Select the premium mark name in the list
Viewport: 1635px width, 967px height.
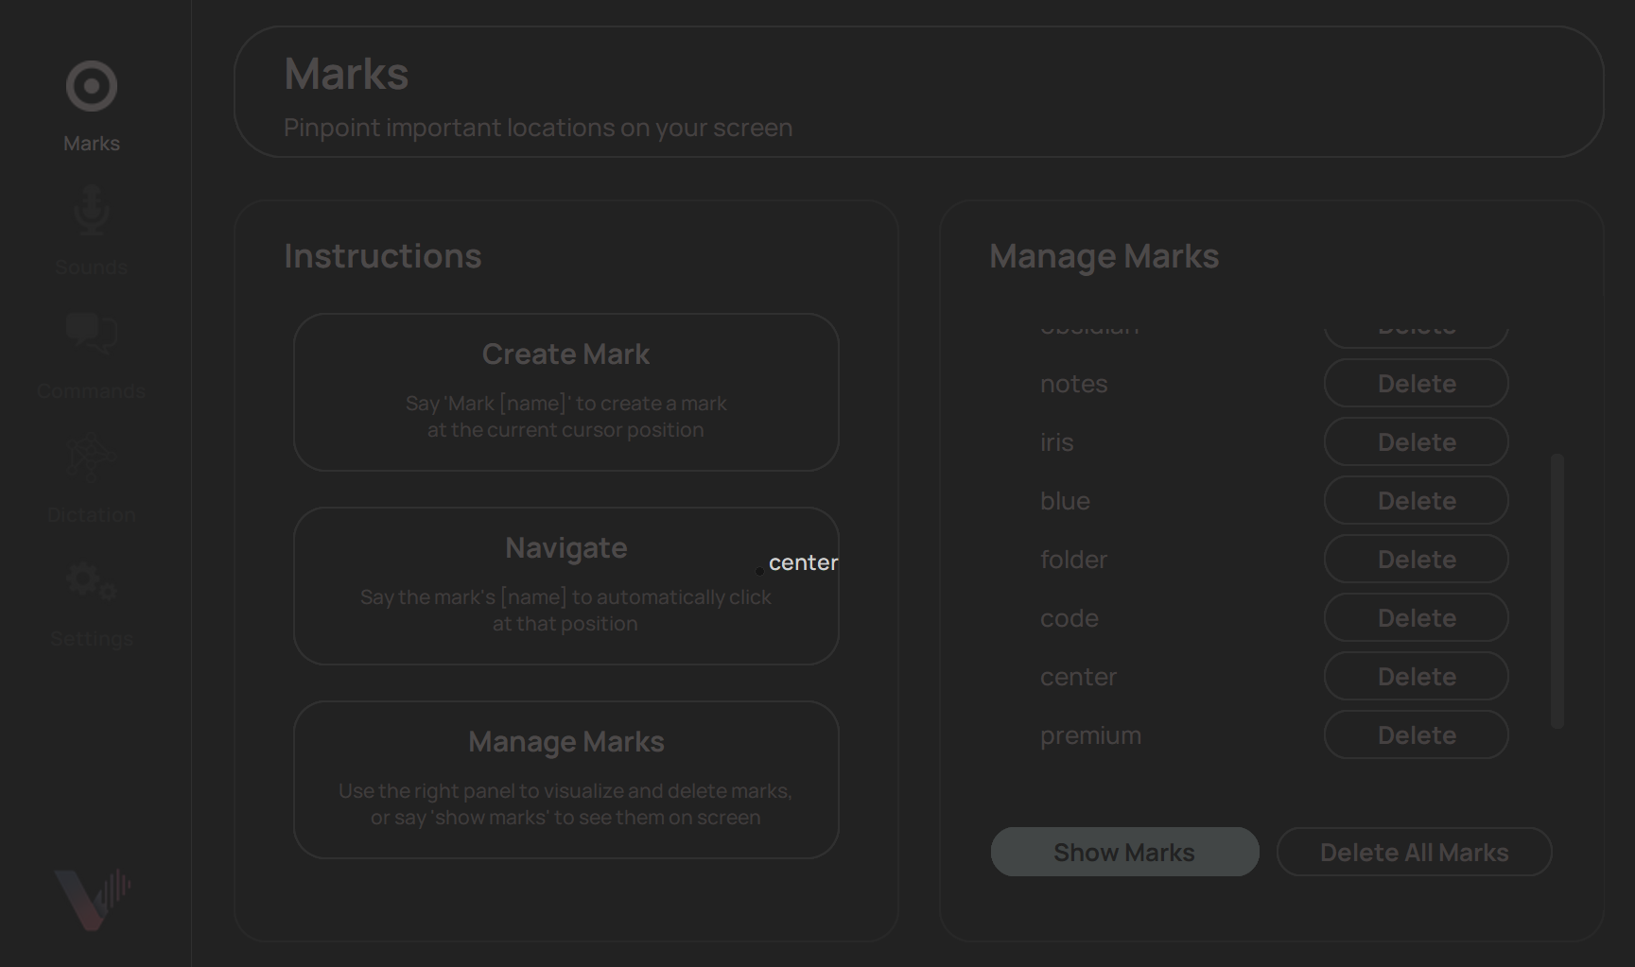[1090, 734]
